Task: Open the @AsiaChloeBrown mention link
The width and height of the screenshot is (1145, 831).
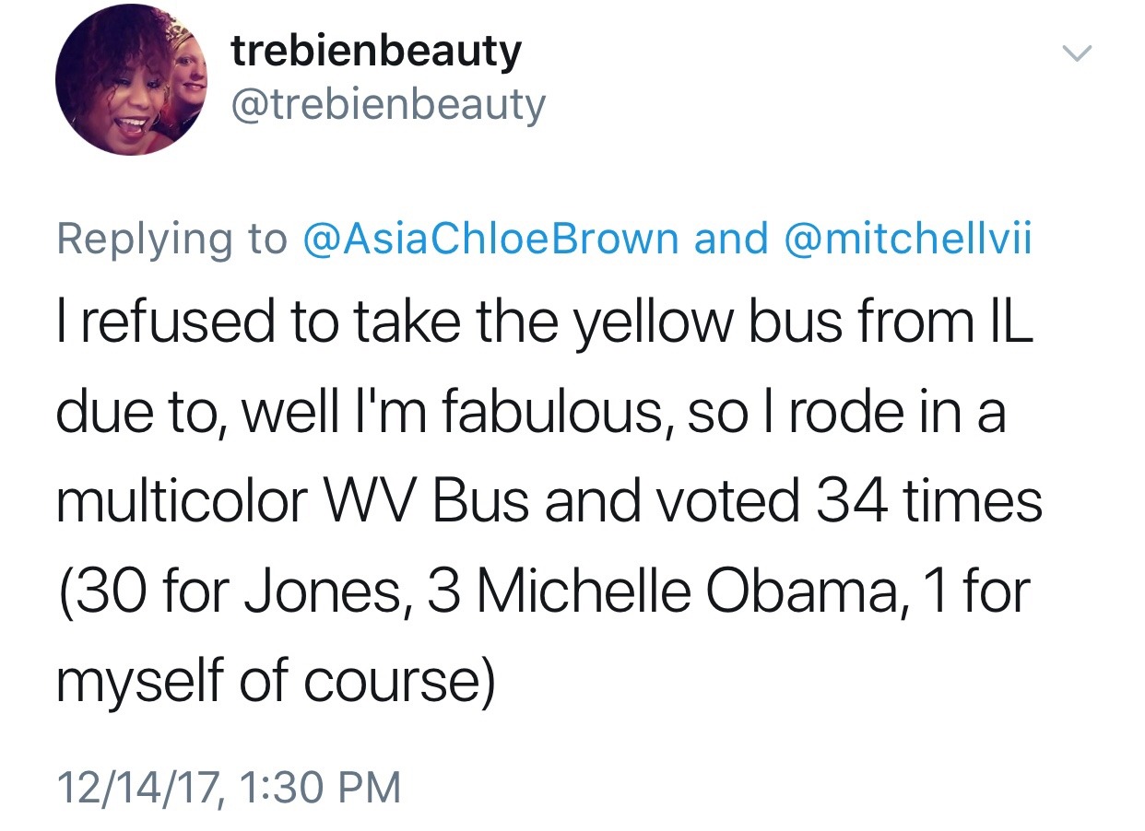Action: click(490, 240)
